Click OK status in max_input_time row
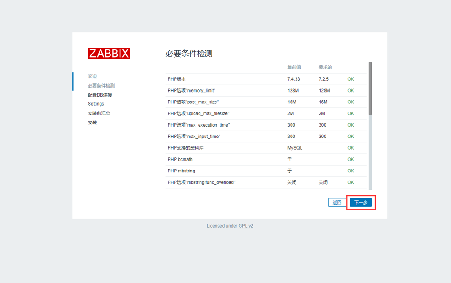Screen dimensions: 451x283 pos(351,137)
